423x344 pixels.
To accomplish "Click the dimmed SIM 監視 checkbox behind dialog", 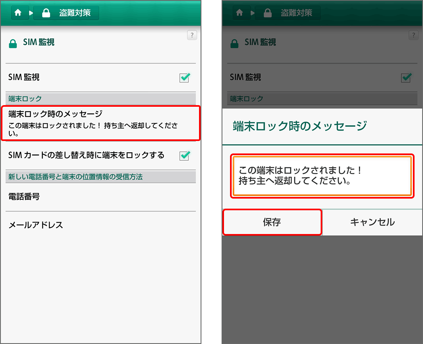I will tap(406, 78).
